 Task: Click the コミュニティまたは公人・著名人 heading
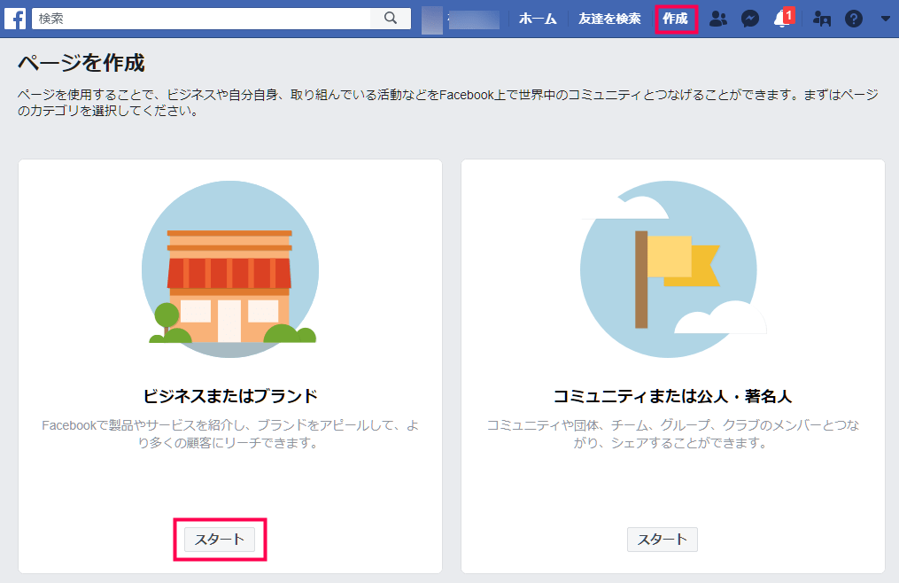click(671, 395)
